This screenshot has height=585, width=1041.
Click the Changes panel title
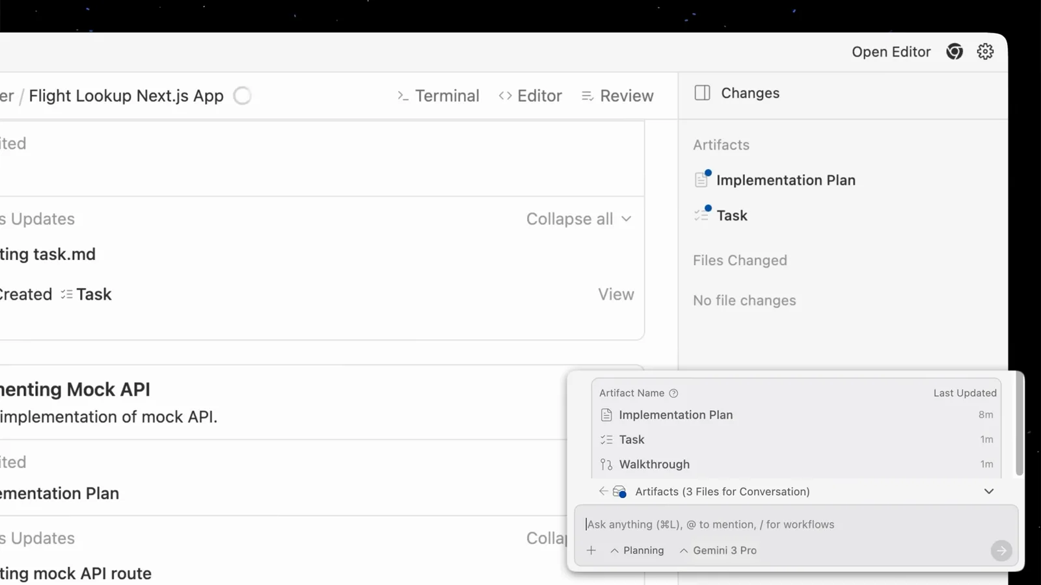(x=750, y=93)
